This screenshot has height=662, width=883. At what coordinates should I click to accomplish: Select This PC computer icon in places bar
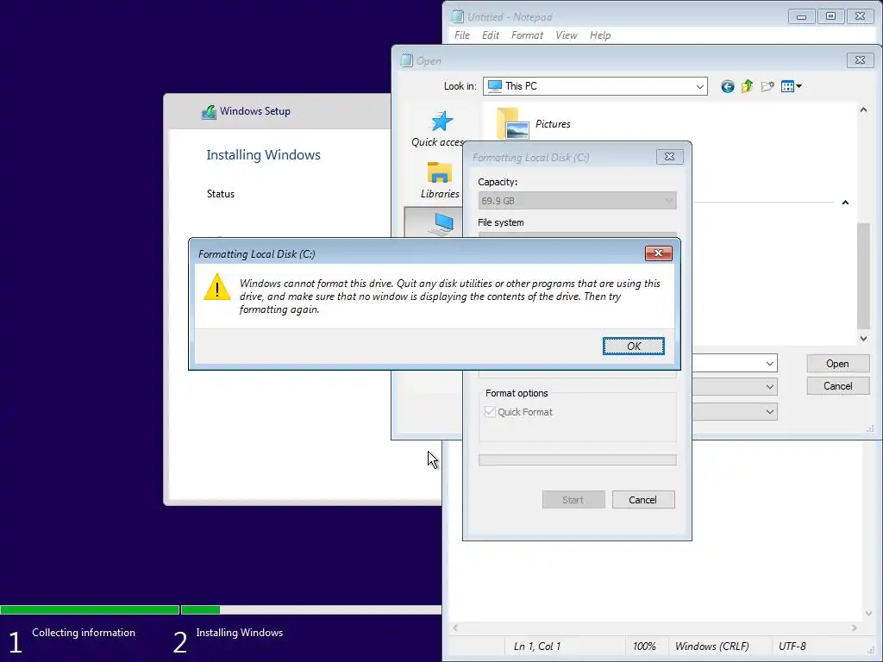(443, 223)
